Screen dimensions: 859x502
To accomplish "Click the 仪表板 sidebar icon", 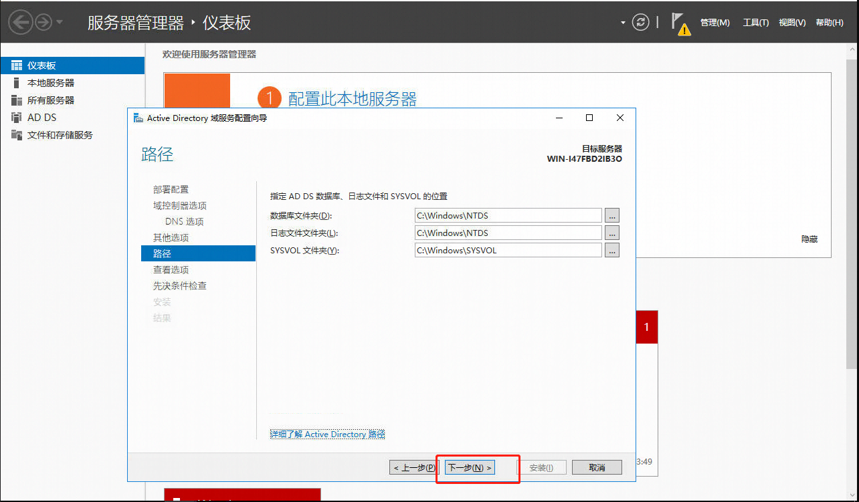I will pyautogui.click(x=17, y=66).
